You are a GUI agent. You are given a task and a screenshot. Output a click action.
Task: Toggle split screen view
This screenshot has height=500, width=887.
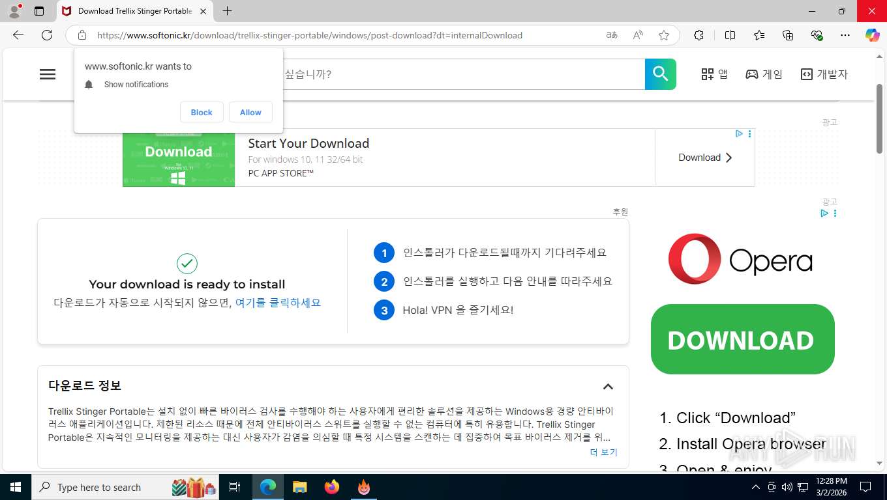tap(730, 35)
